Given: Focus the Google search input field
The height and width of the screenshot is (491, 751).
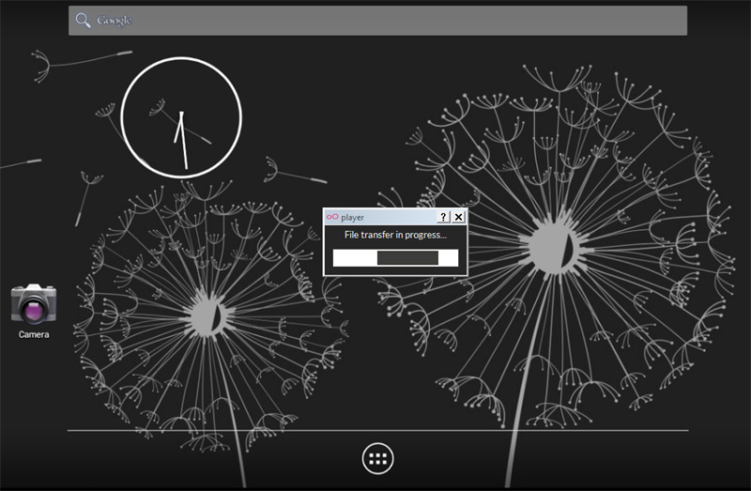Looking at the screenshot, I should pyautogui.click(x=377, y=21).
